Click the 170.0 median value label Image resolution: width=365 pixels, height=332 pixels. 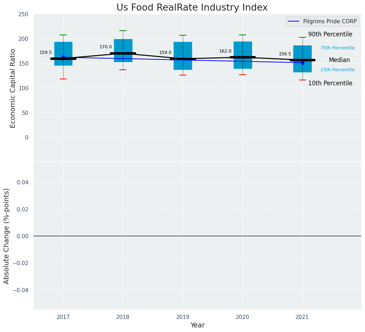(106, 47)
